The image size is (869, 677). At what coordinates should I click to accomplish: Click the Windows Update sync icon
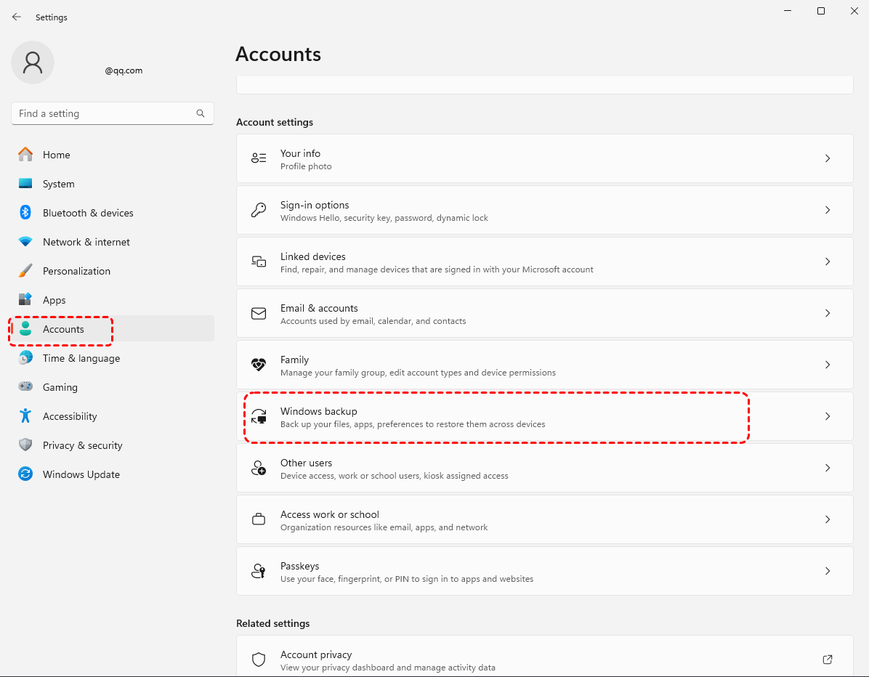pos(25,474)
